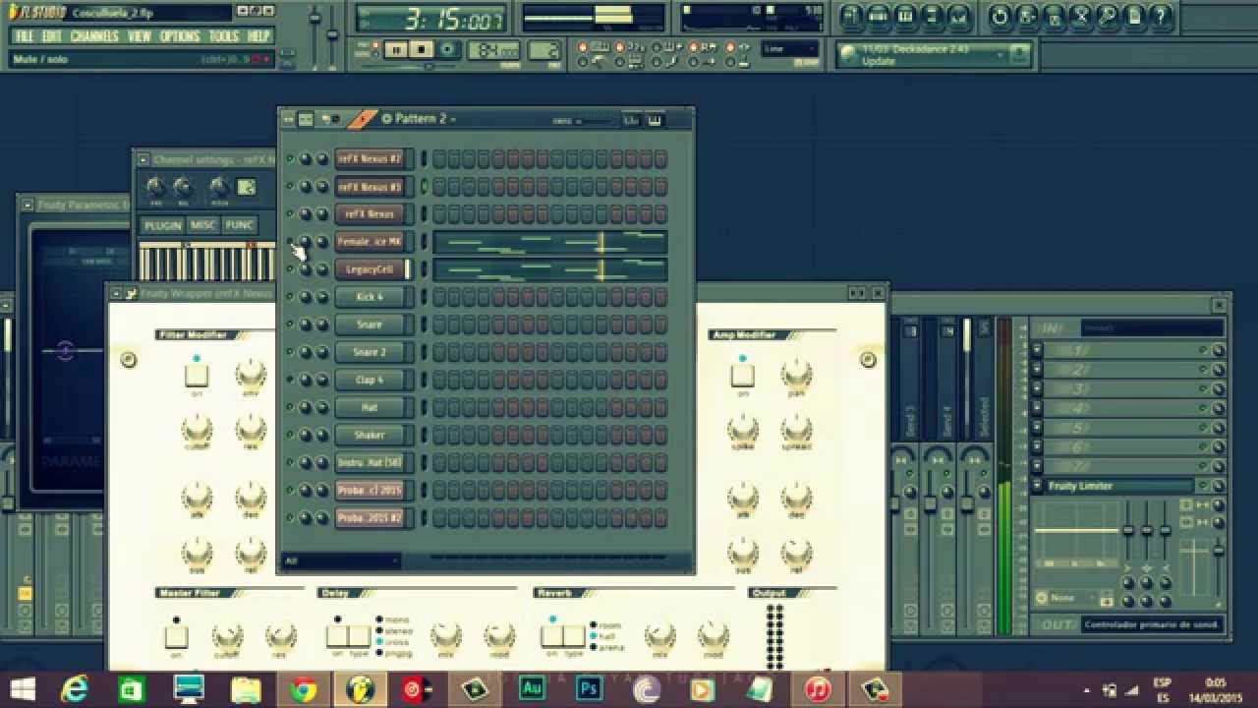Open the third shortcut icon in top toolbar
1258x708 pixels.
(905, 17)
